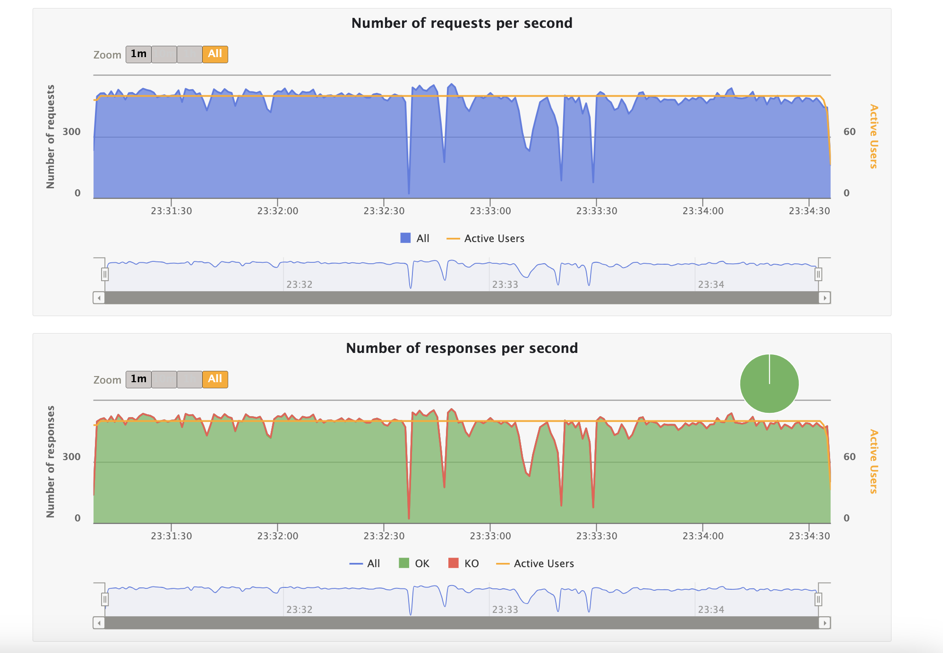This screenshot has width=943, height=653.
Task: Click 23:34:00 axis label in responses chart
Action: (703, 536)
